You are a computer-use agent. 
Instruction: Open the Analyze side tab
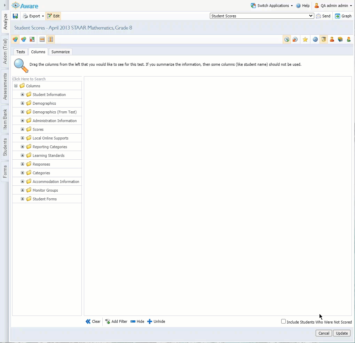click(x=5, y=22)
